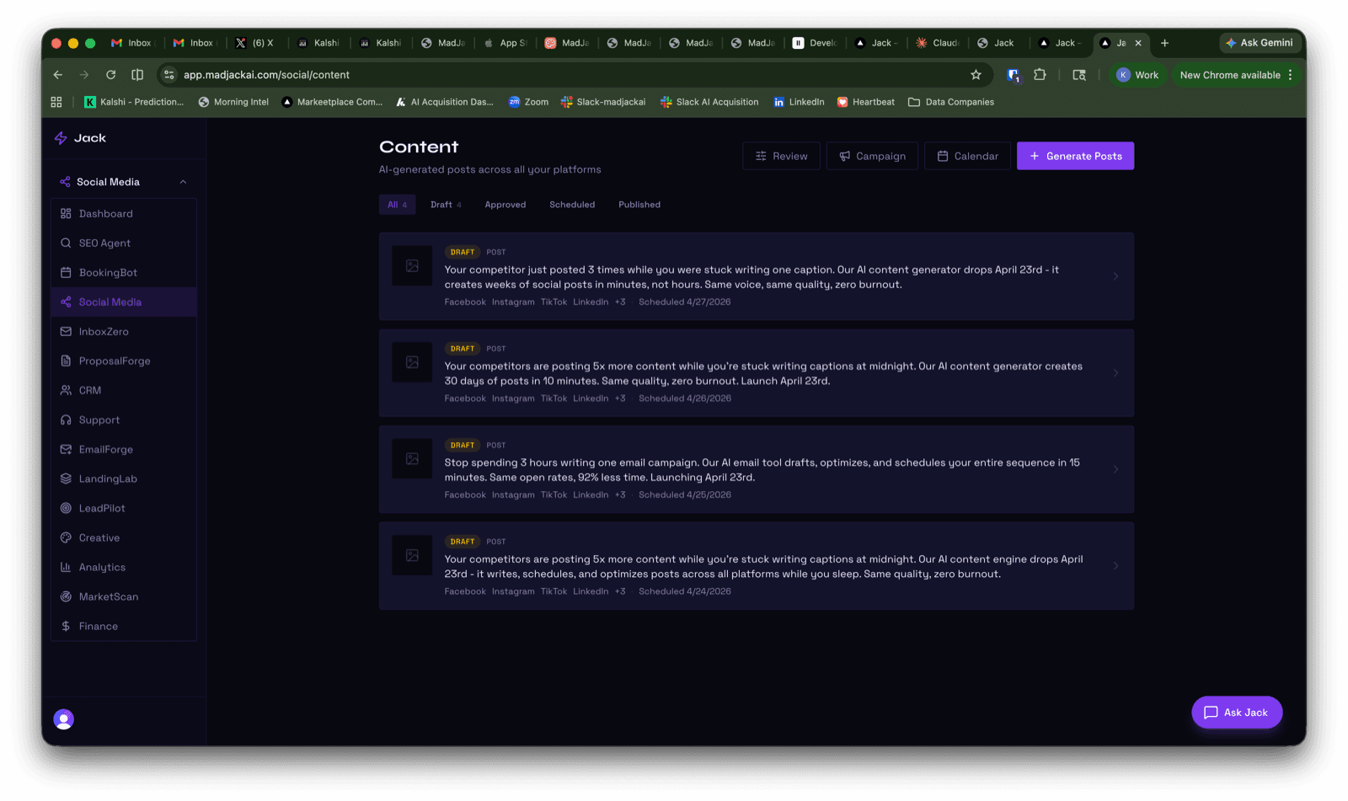
Task: Click the address bar URL field
Action: tap(573, 75)
